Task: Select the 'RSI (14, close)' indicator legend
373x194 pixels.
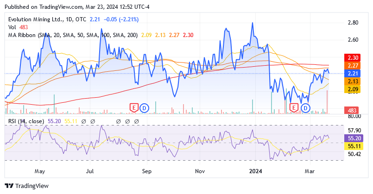Action: [26, 121]
